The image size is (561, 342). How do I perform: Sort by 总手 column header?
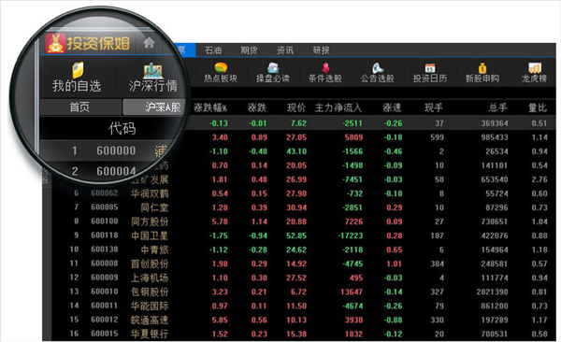click(x=498, y=107)
